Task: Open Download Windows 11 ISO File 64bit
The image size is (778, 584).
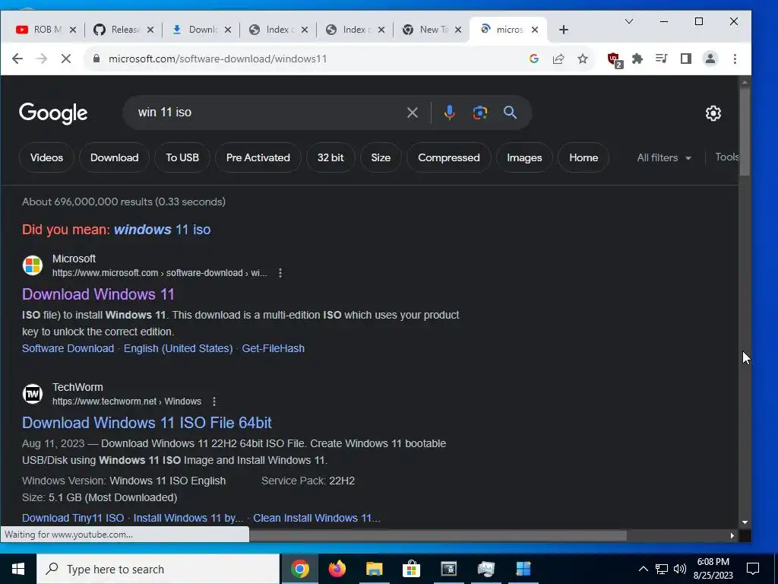Action: coord(147,423)
